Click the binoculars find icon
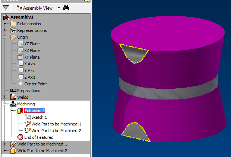Viewport: 231px width, 157px height. tap(66, 8)
